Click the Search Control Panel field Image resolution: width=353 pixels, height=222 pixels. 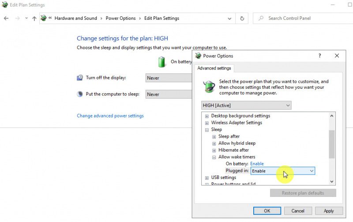303,18
